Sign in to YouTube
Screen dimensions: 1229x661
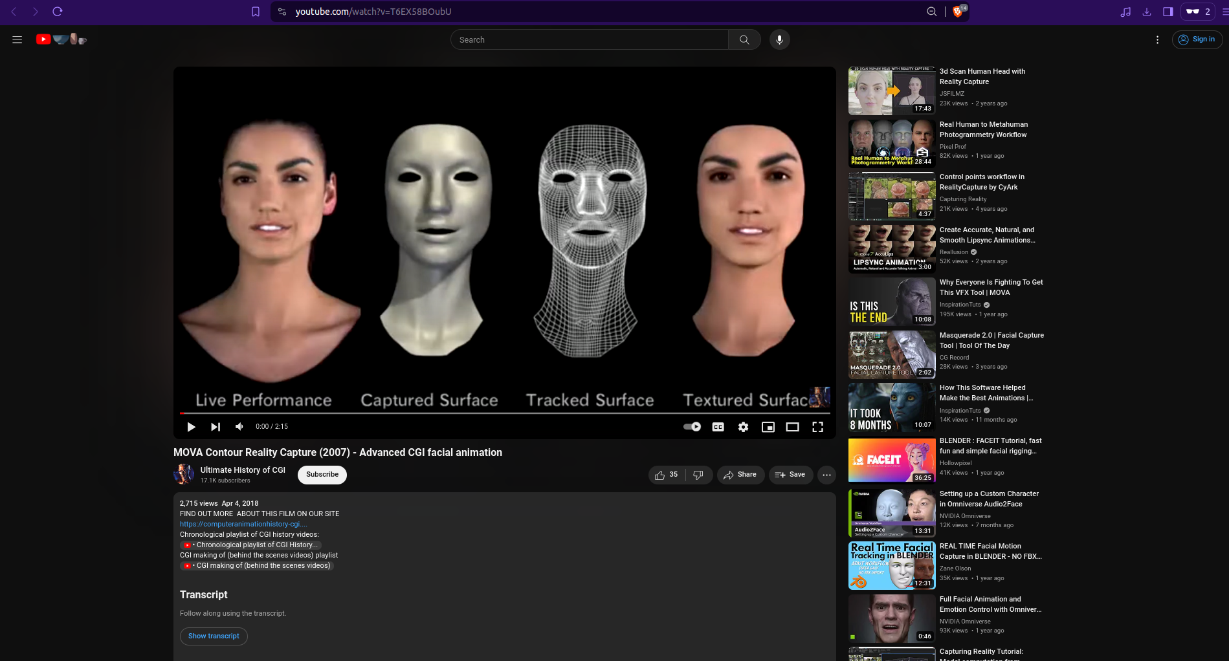tap(1197, 39)
